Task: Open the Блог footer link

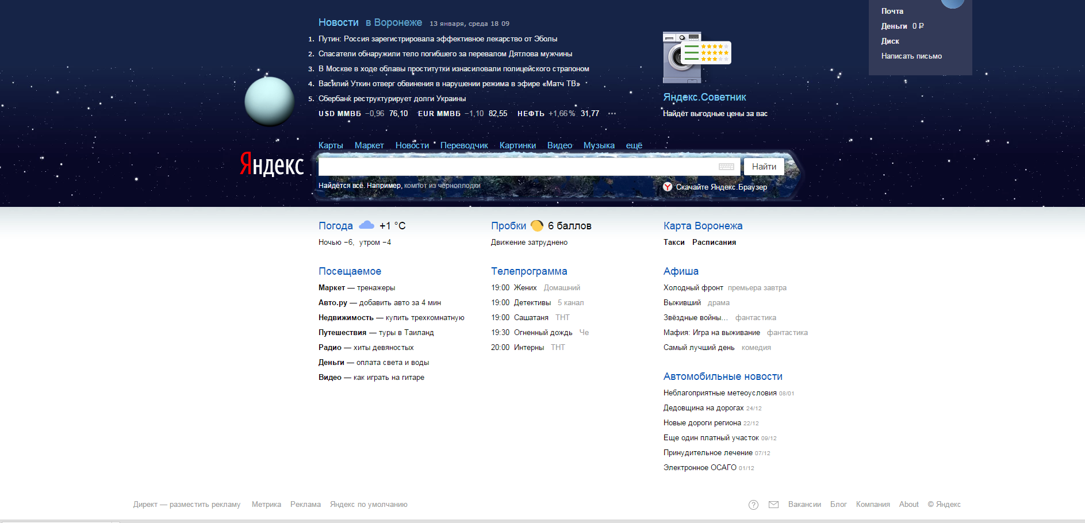Action: [x=838, y=504]
